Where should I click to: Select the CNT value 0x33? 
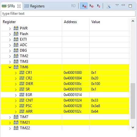point(94,100)
